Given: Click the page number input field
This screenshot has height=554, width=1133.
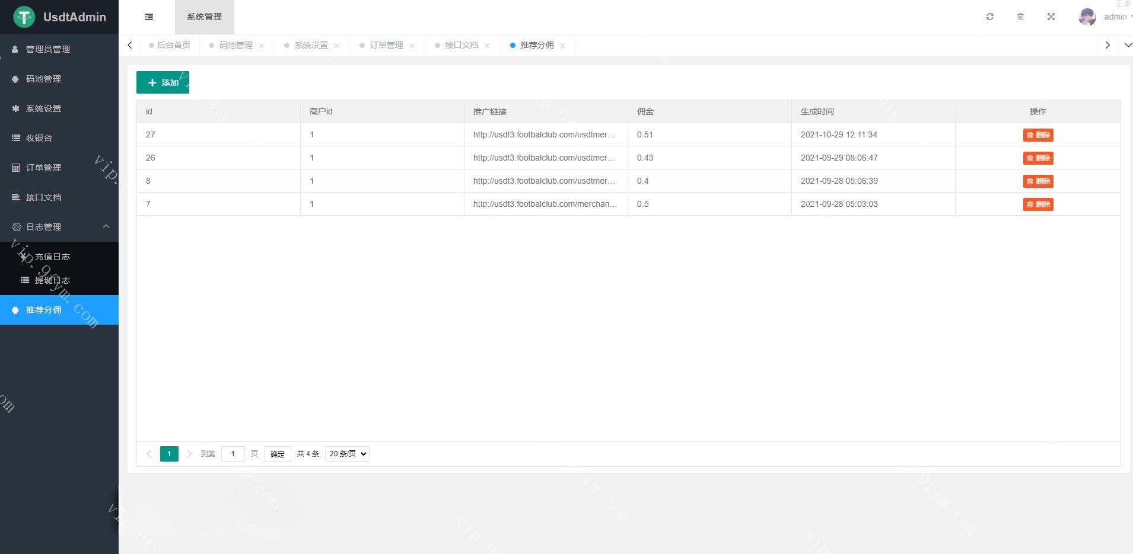Looking at the screenshot, I should tap(233, 454).
